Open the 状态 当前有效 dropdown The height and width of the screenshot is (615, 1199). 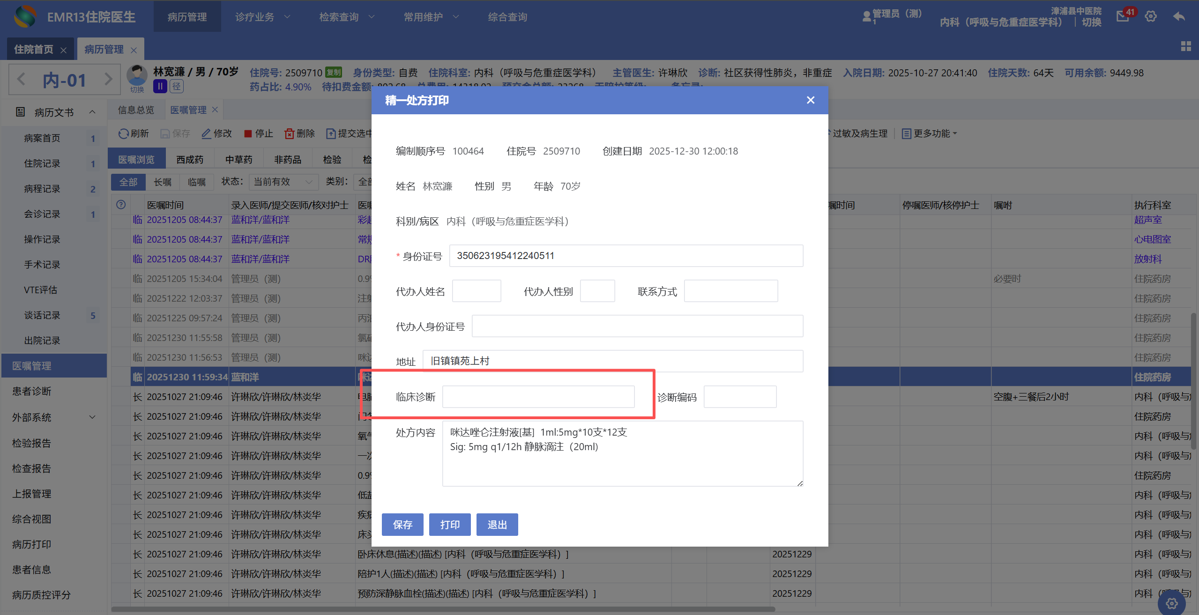point(283,182)
